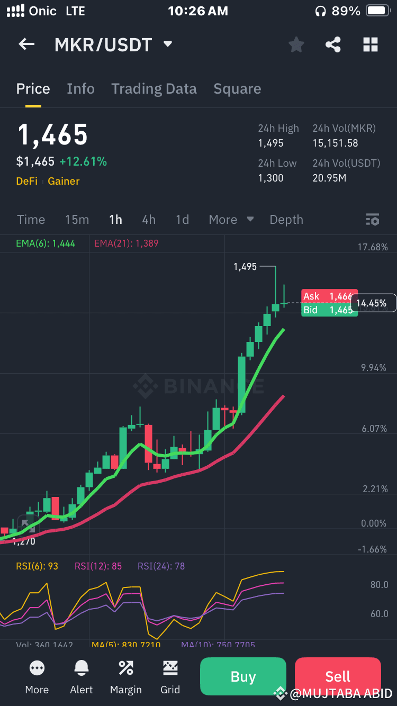Switch to the Trading Data tab
397x706 pixels.
coord(154,88)
